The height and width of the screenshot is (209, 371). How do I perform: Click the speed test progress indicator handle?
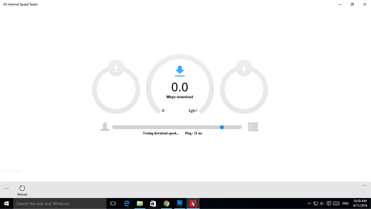(222, 127)
